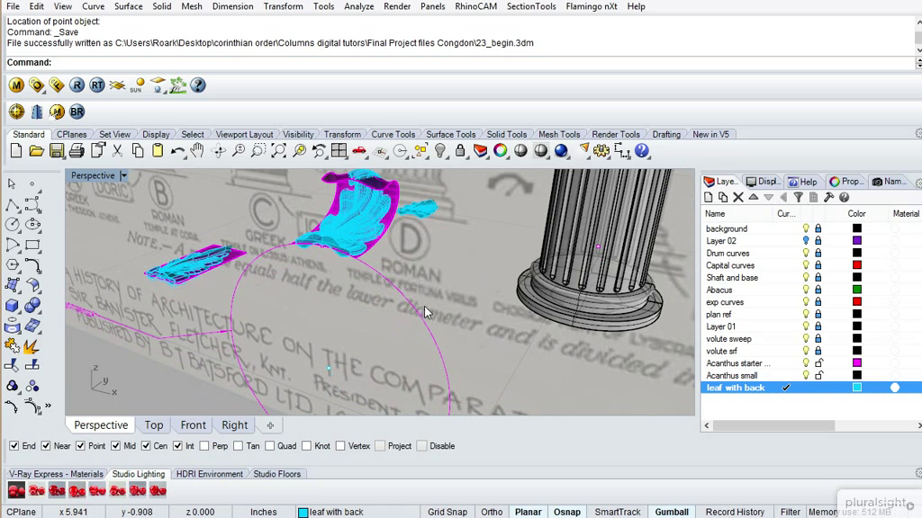Screen dimensions: 922x518
Task: Toggle the Near osnap checkbox
Action: pyautogui.click(x=46, y=446)
